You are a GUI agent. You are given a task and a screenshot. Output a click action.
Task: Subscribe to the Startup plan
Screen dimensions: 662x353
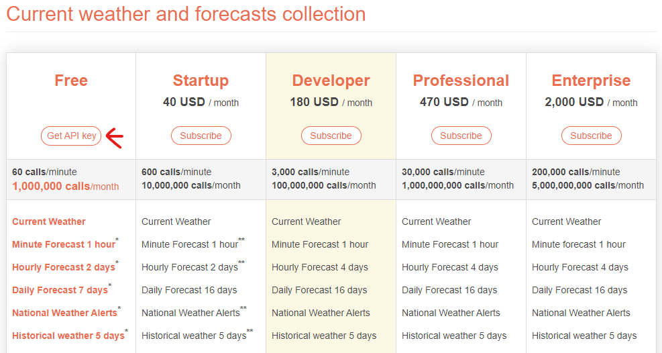[201, 136]
